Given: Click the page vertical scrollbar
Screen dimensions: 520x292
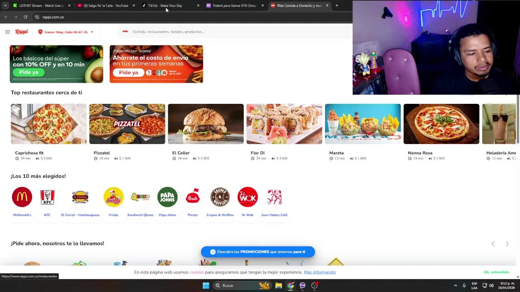Looking at the screenshot, I should (x=518, y=119).
